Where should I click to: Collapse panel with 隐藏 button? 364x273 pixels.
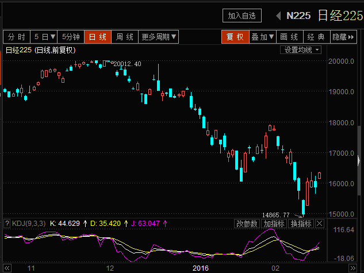[x=343, y=37]
